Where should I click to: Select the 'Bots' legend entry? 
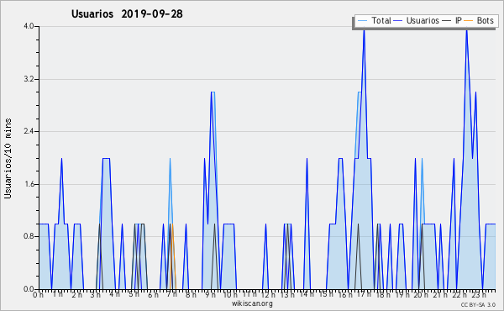coord(479,20)
